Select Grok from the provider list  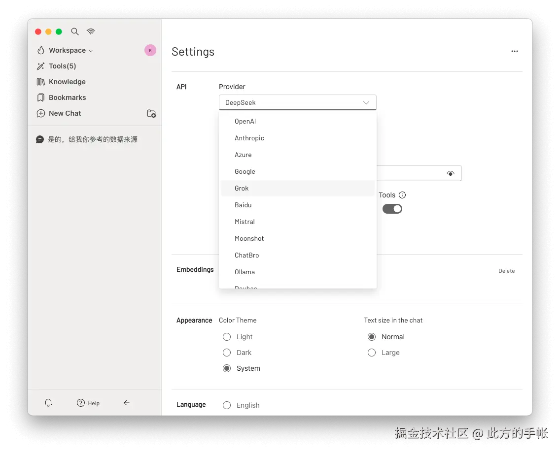click(242, 188)
